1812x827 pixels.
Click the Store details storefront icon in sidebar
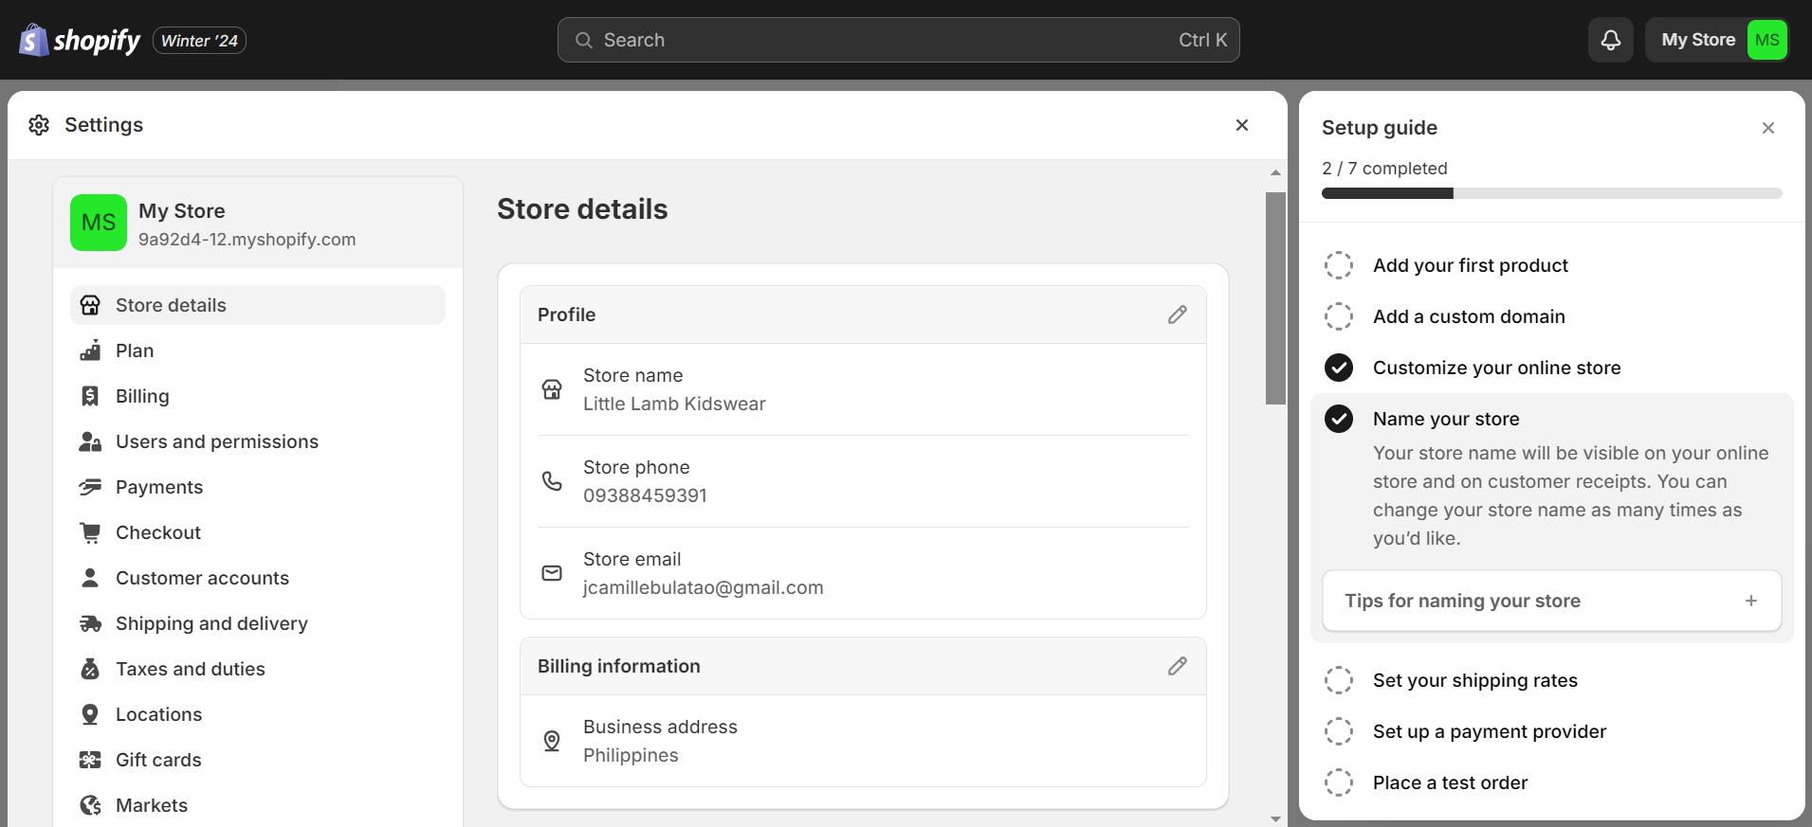pos(90,305)
